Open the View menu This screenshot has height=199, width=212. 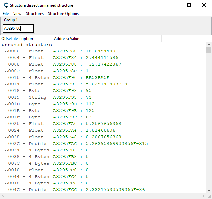[17, 14]
